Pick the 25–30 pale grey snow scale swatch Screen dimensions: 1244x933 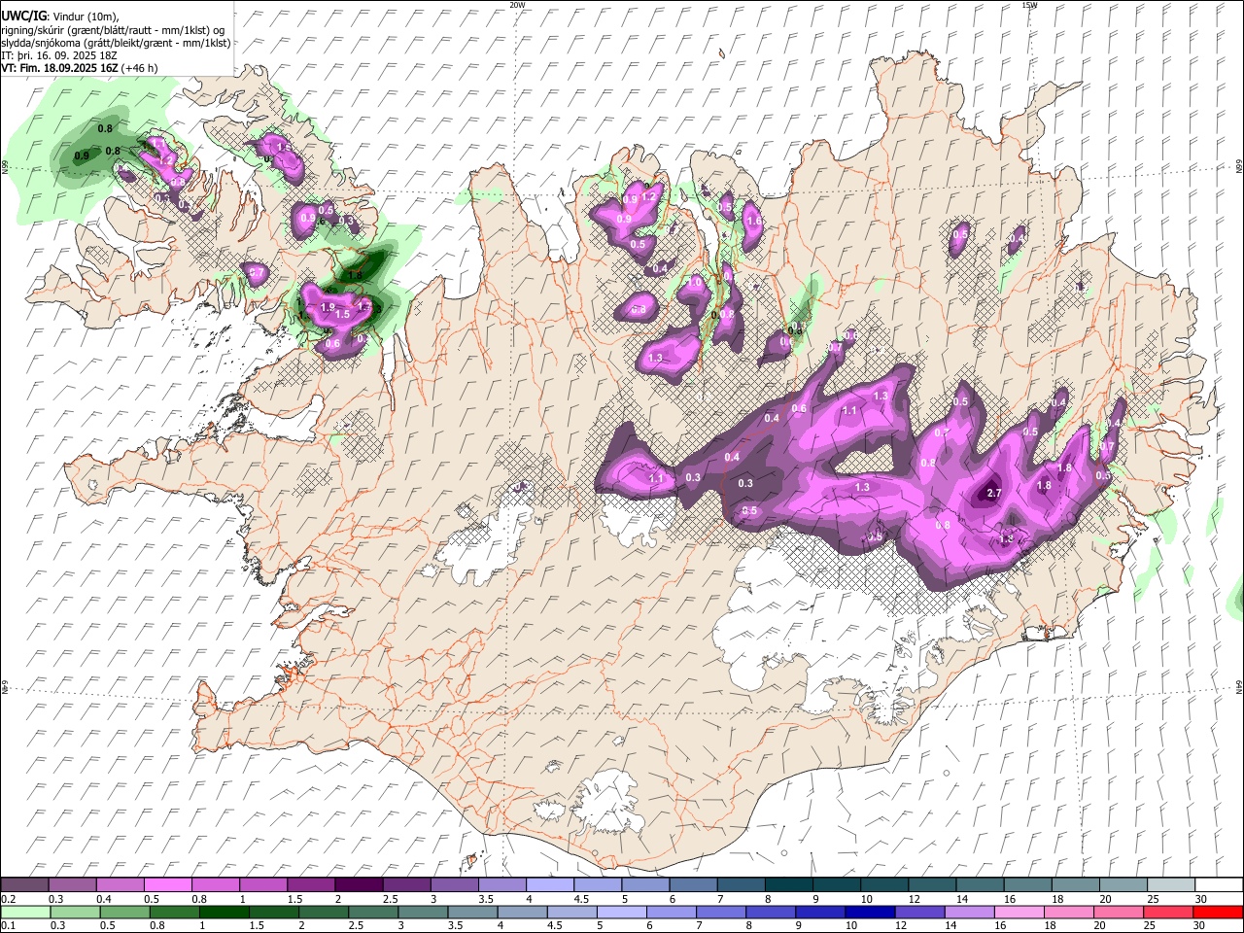point(1171,885)
